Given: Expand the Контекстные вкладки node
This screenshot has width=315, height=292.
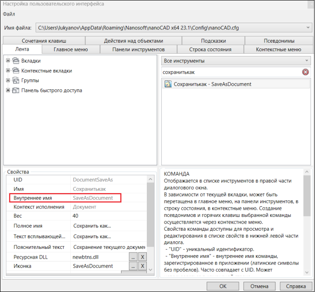Looking at the screenshot, I should [x=8, y=70].
